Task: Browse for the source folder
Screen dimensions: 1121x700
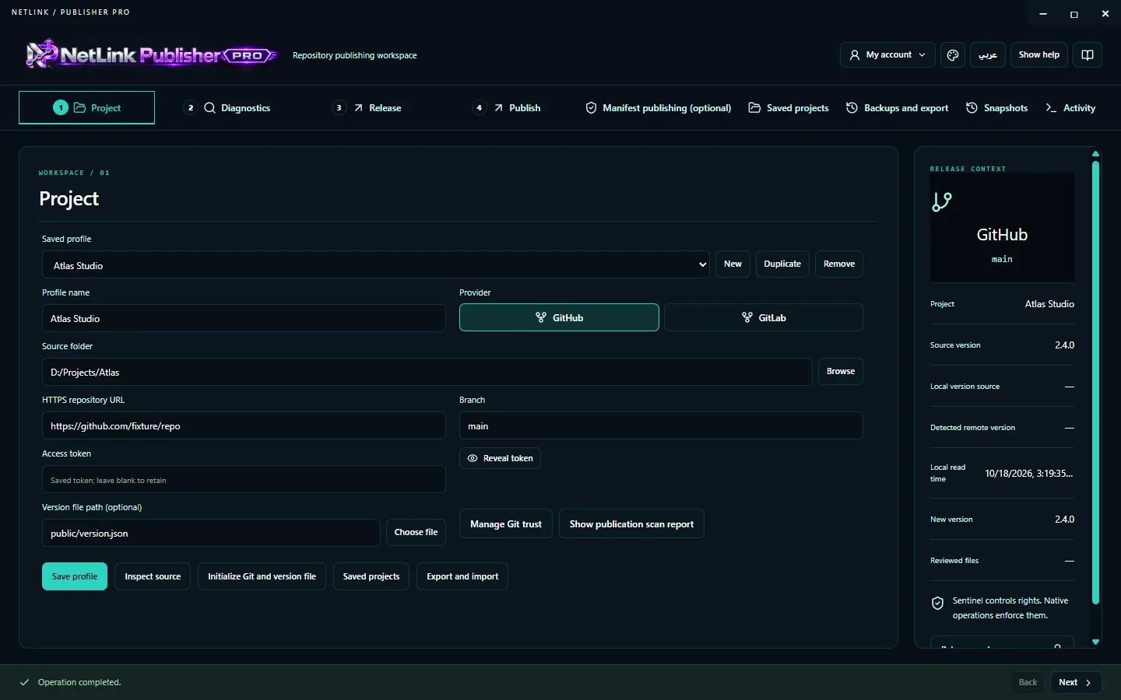Action: [x=841, y=371]
